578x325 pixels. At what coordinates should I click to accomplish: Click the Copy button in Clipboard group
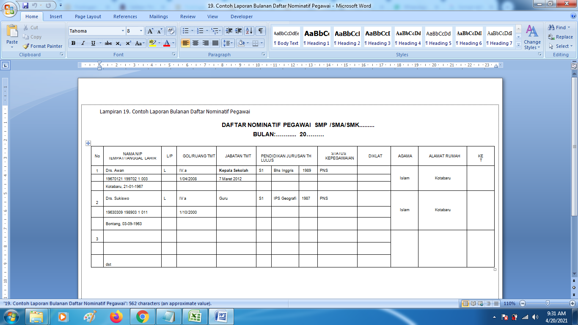click(32, 37)
